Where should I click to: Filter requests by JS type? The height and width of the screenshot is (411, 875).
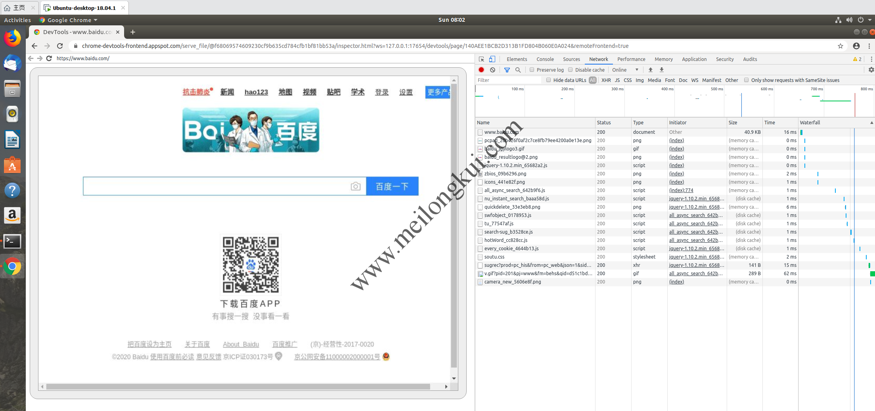click(617, 80)
